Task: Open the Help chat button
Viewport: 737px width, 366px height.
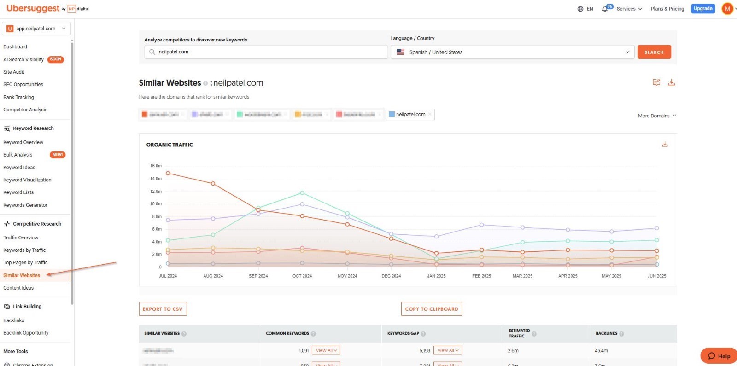Action: (x=719, y=356)
